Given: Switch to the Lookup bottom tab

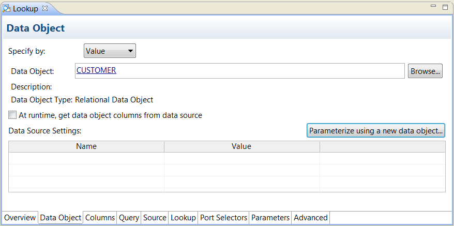Looking at the screenshot, I should [183, 218].
